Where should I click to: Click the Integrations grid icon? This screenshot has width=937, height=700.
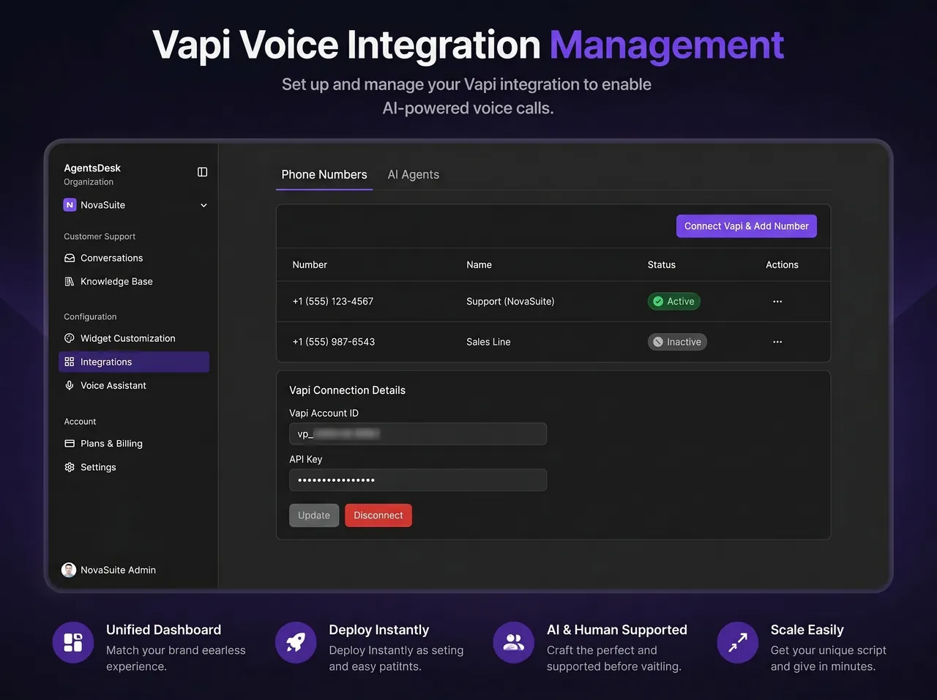[70, 362]
